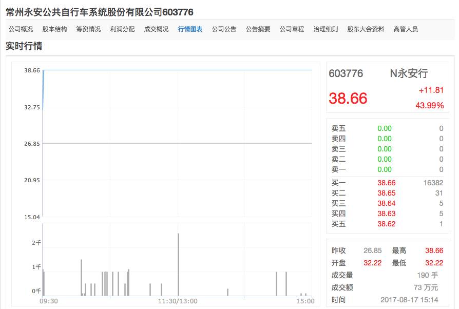Select the timestamp 2017-08-17 15:14
The image size is (459, 309).
coord(409,300)
